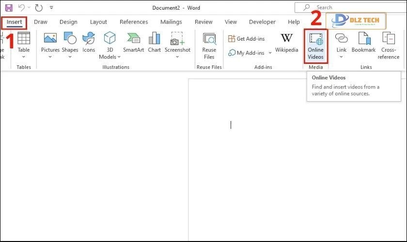Switch to the Design tab
The image size is (407, 242).
pyautogui.click(x=68, y=22)
